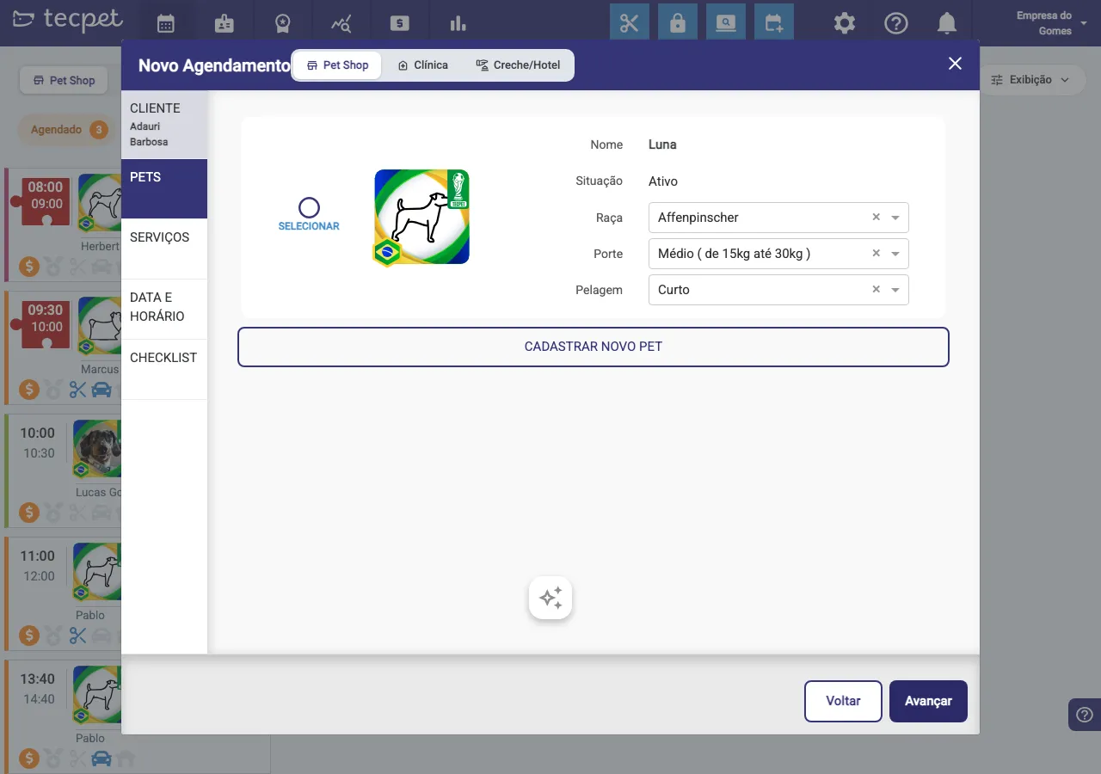
Task: Click the scissors quick-action button in top bar
Action: [630, 22]
